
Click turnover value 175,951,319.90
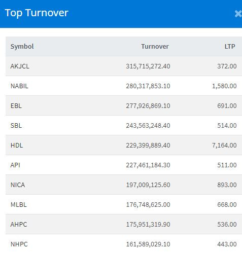pos(148,224)
